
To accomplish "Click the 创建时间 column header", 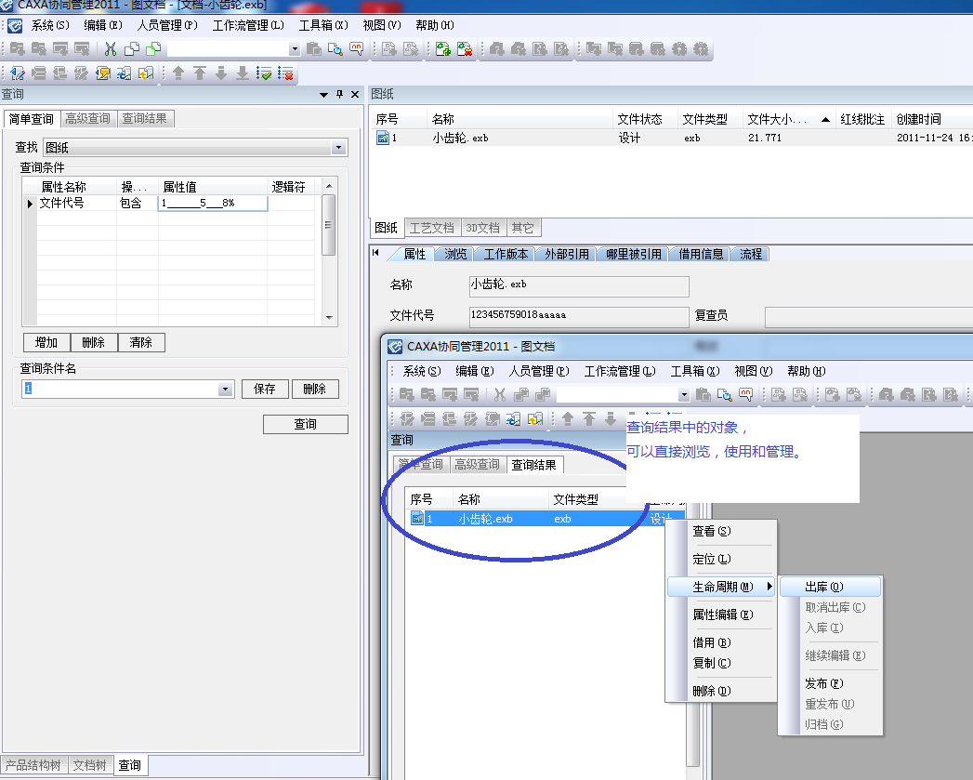I will pos(931,119).
